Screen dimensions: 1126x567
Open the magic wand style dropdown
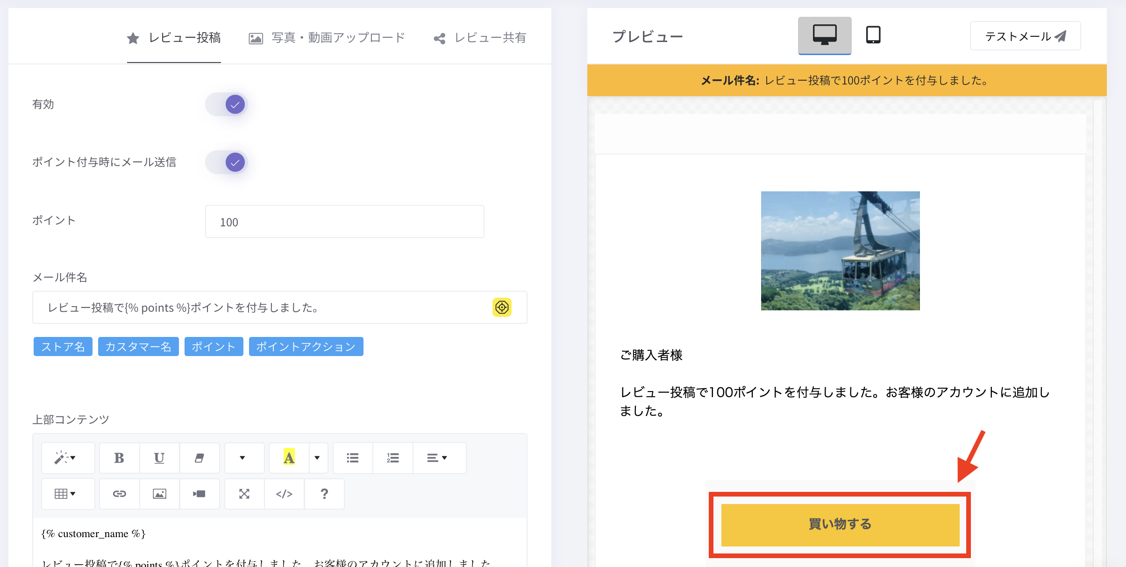pyautogui.click(x=67, y=458)
